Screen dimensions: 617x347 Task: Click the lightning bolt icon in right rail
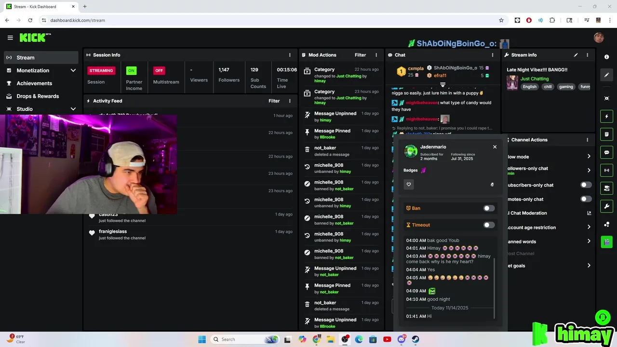click(606, 116)
